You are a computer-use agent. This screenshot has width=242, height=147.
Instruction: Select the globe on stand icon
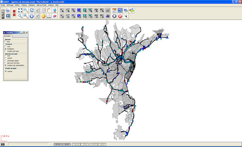pos(55,10)
